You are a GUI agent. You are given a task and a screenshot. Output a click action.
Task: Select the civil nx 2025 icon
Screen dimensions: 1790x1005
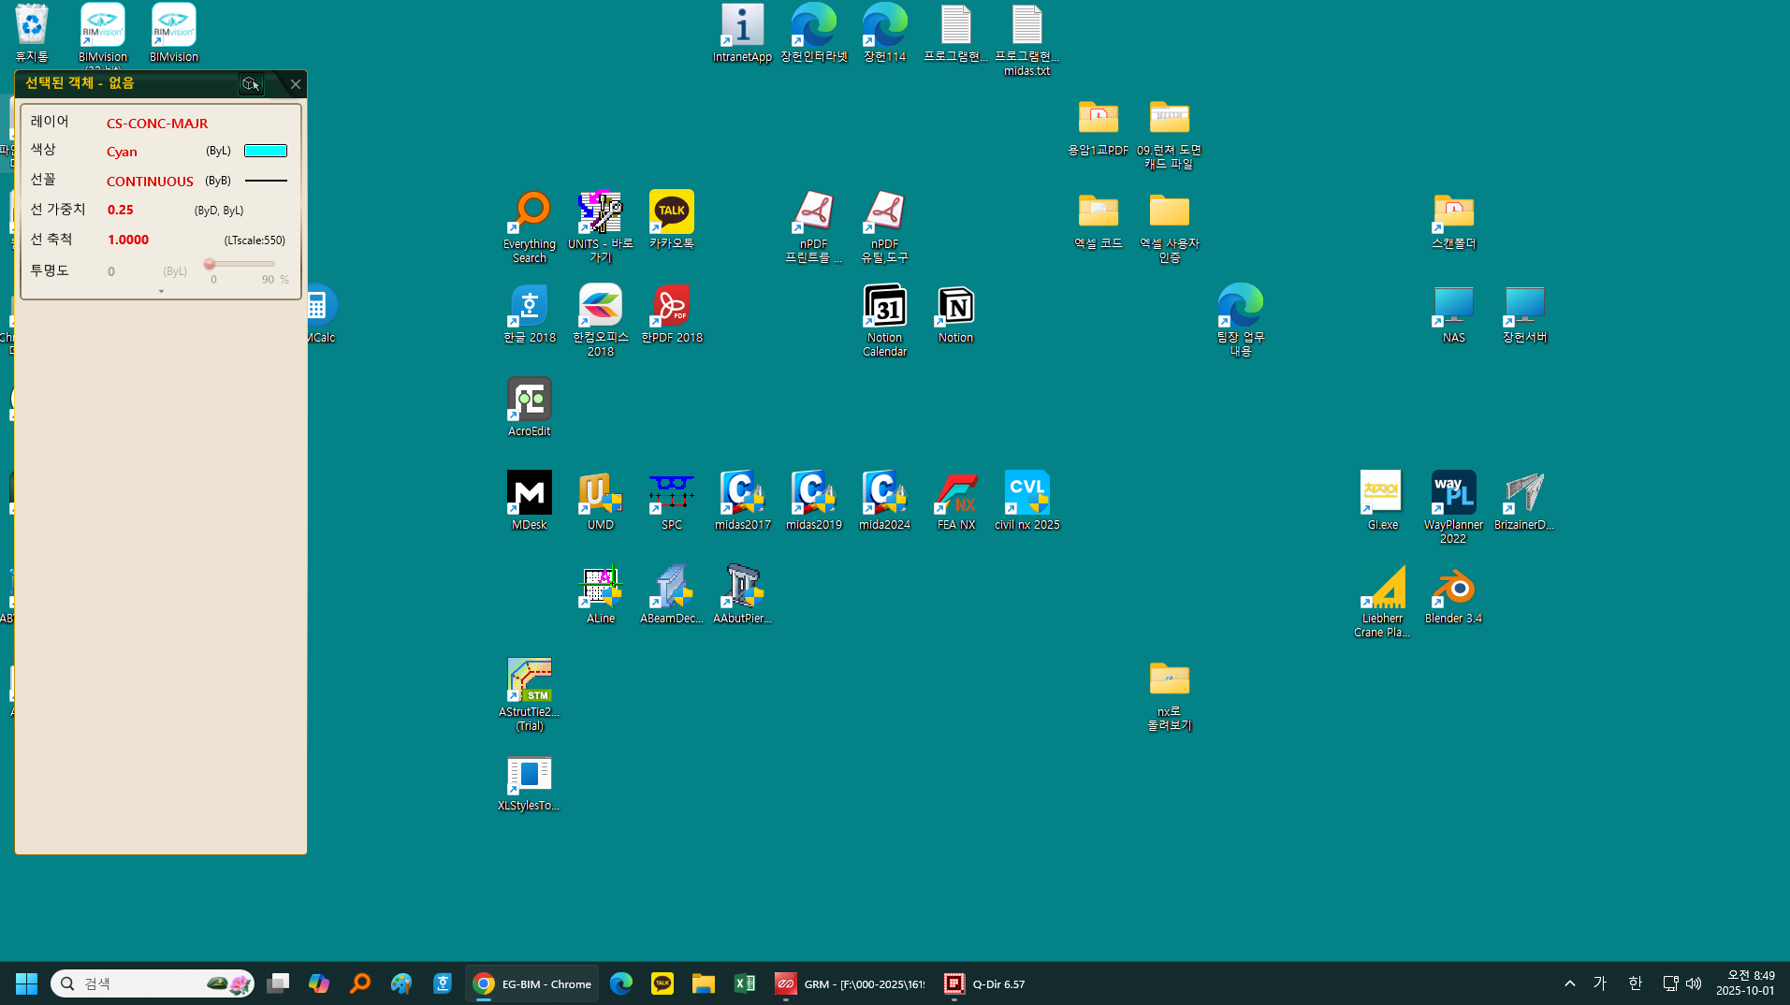[1026, 502]
